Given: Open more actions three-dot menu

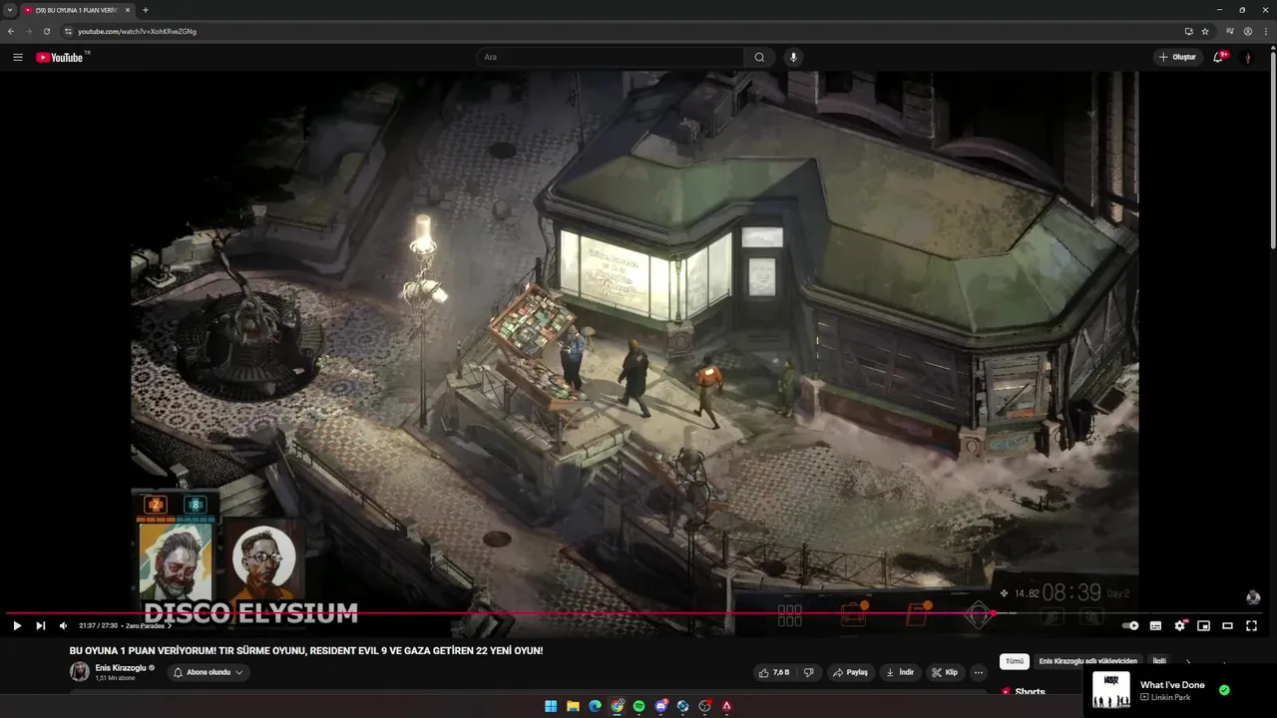Looking at the screenshot, I should (x=979, y=672).
